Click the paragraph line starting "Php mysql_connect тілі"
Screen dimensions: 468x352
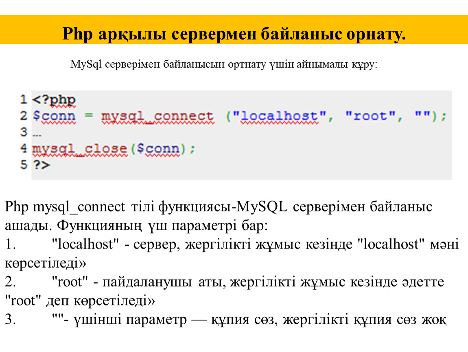point(219,207)
